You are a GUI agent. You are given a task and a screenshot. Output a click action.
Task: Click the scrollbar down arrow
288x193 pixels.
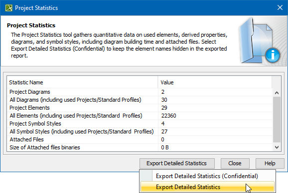point(277,147)
